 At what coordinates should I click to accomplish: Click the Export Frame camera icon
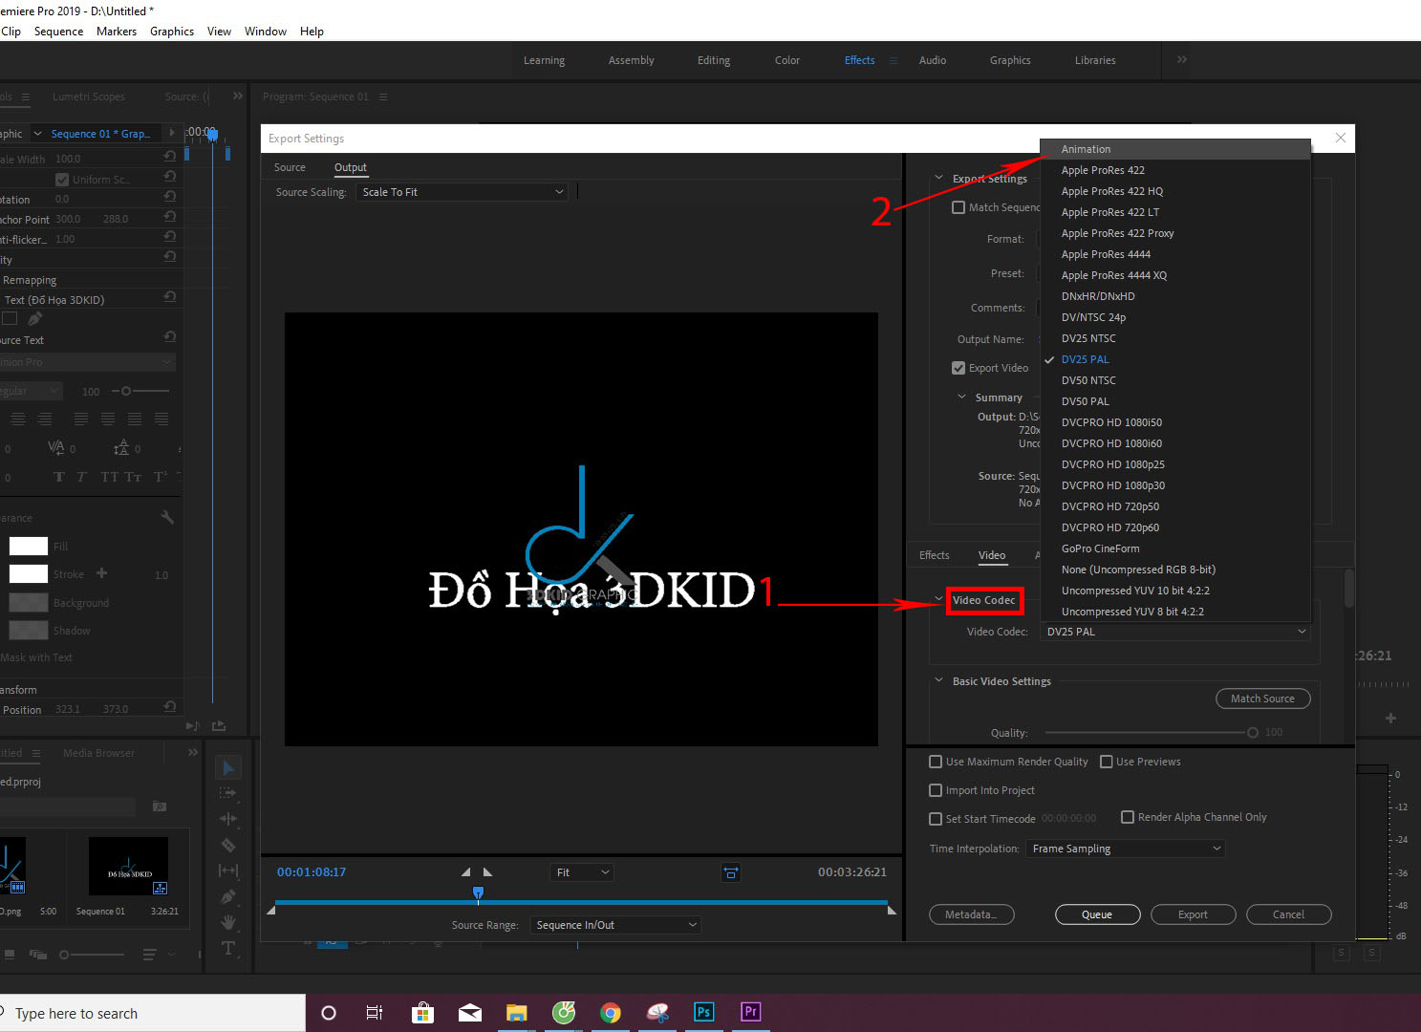[x=731, y=871]
